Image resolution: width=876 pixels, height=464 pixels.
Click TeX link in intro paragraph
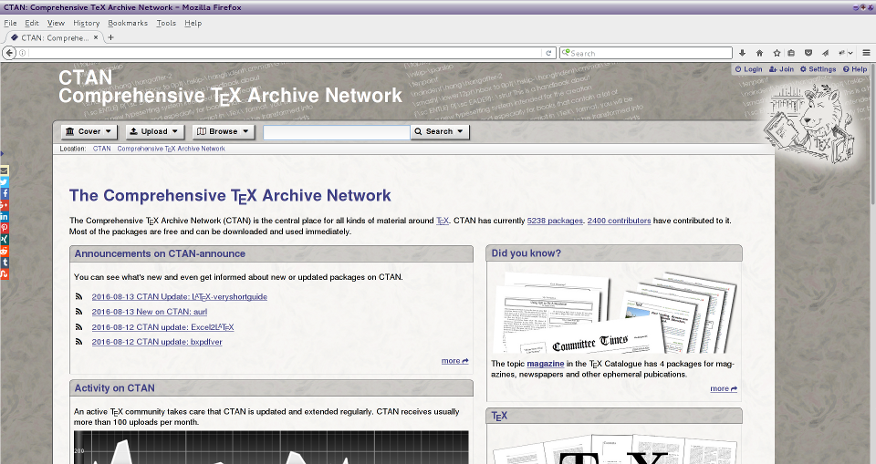point(443,221)
